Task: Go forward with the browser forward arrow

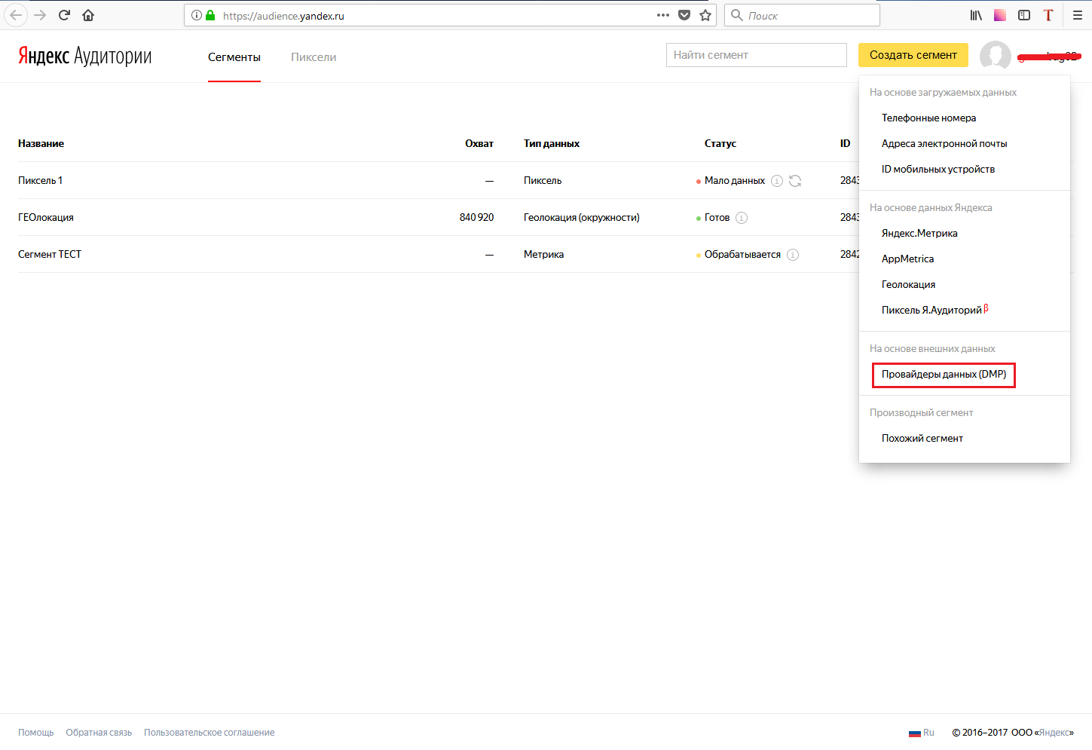Action: tap(40, 15)
